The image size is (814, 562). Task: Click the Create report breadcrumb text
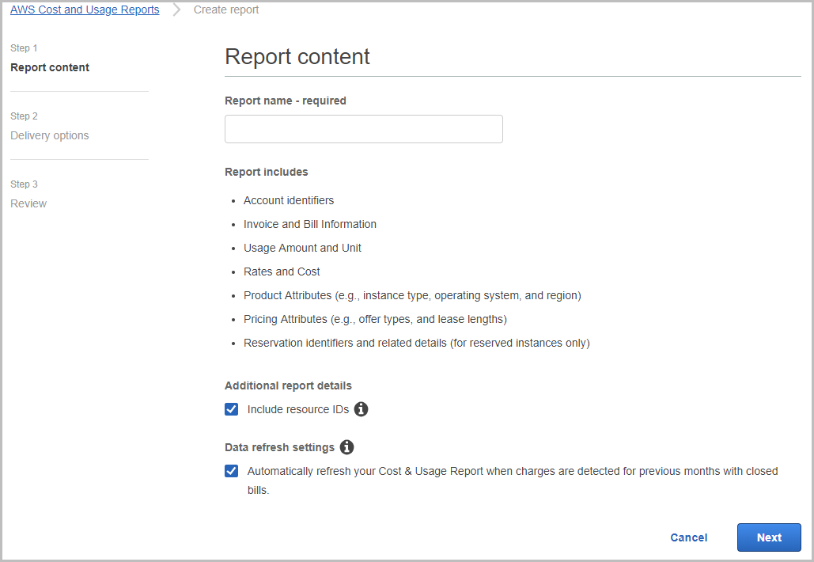tap(226, 10)
